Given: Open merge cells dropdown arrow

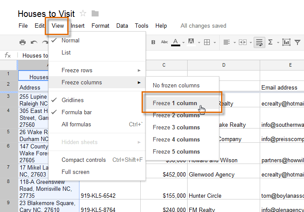Looking at the screenshot, I should point(251,43).
